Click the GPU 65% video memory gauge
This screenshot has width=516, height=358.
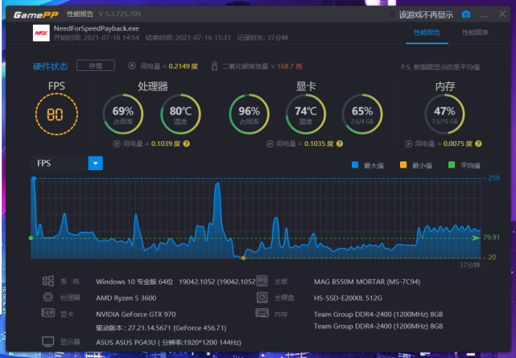(362, 114)
